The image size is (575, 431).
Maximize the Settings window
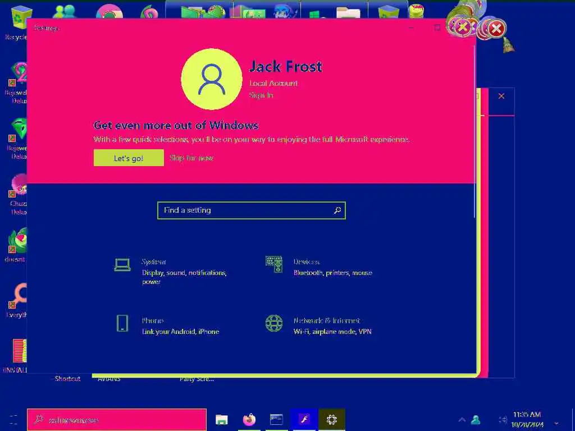pos(437,28)
